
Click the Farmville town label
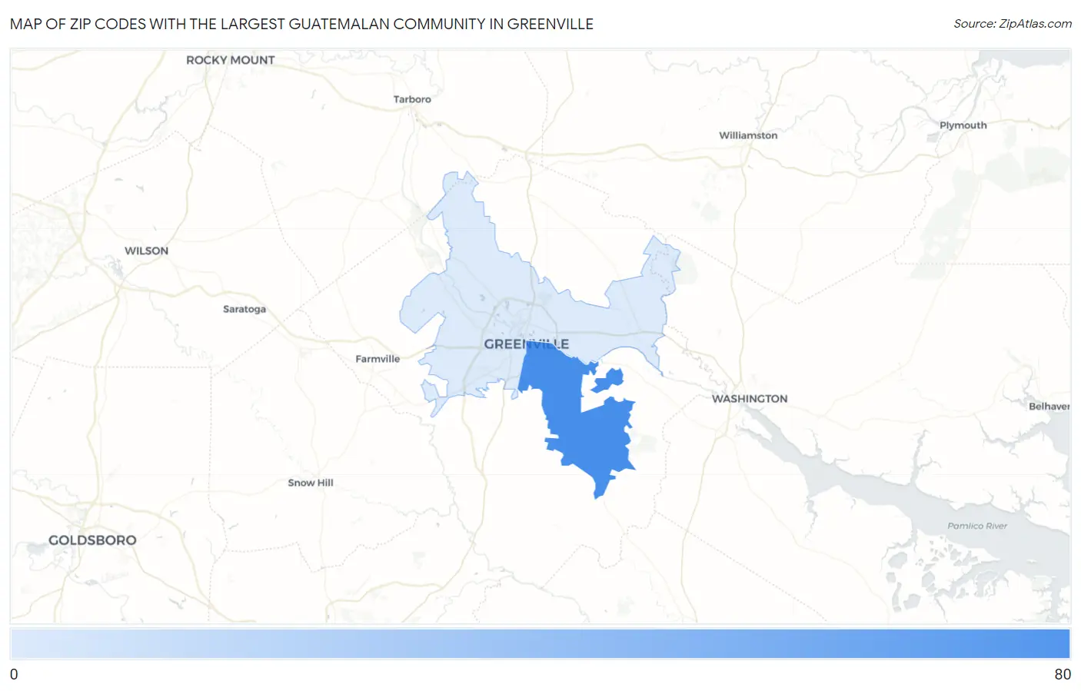378,359
